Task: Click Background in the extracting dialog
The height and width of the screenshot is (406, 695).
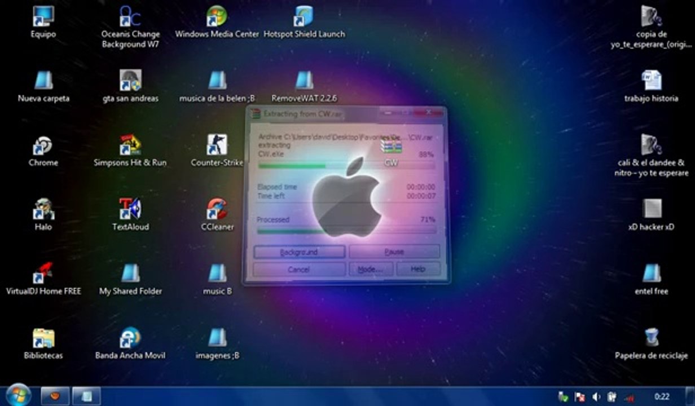Action: click(x=299, y=251)
